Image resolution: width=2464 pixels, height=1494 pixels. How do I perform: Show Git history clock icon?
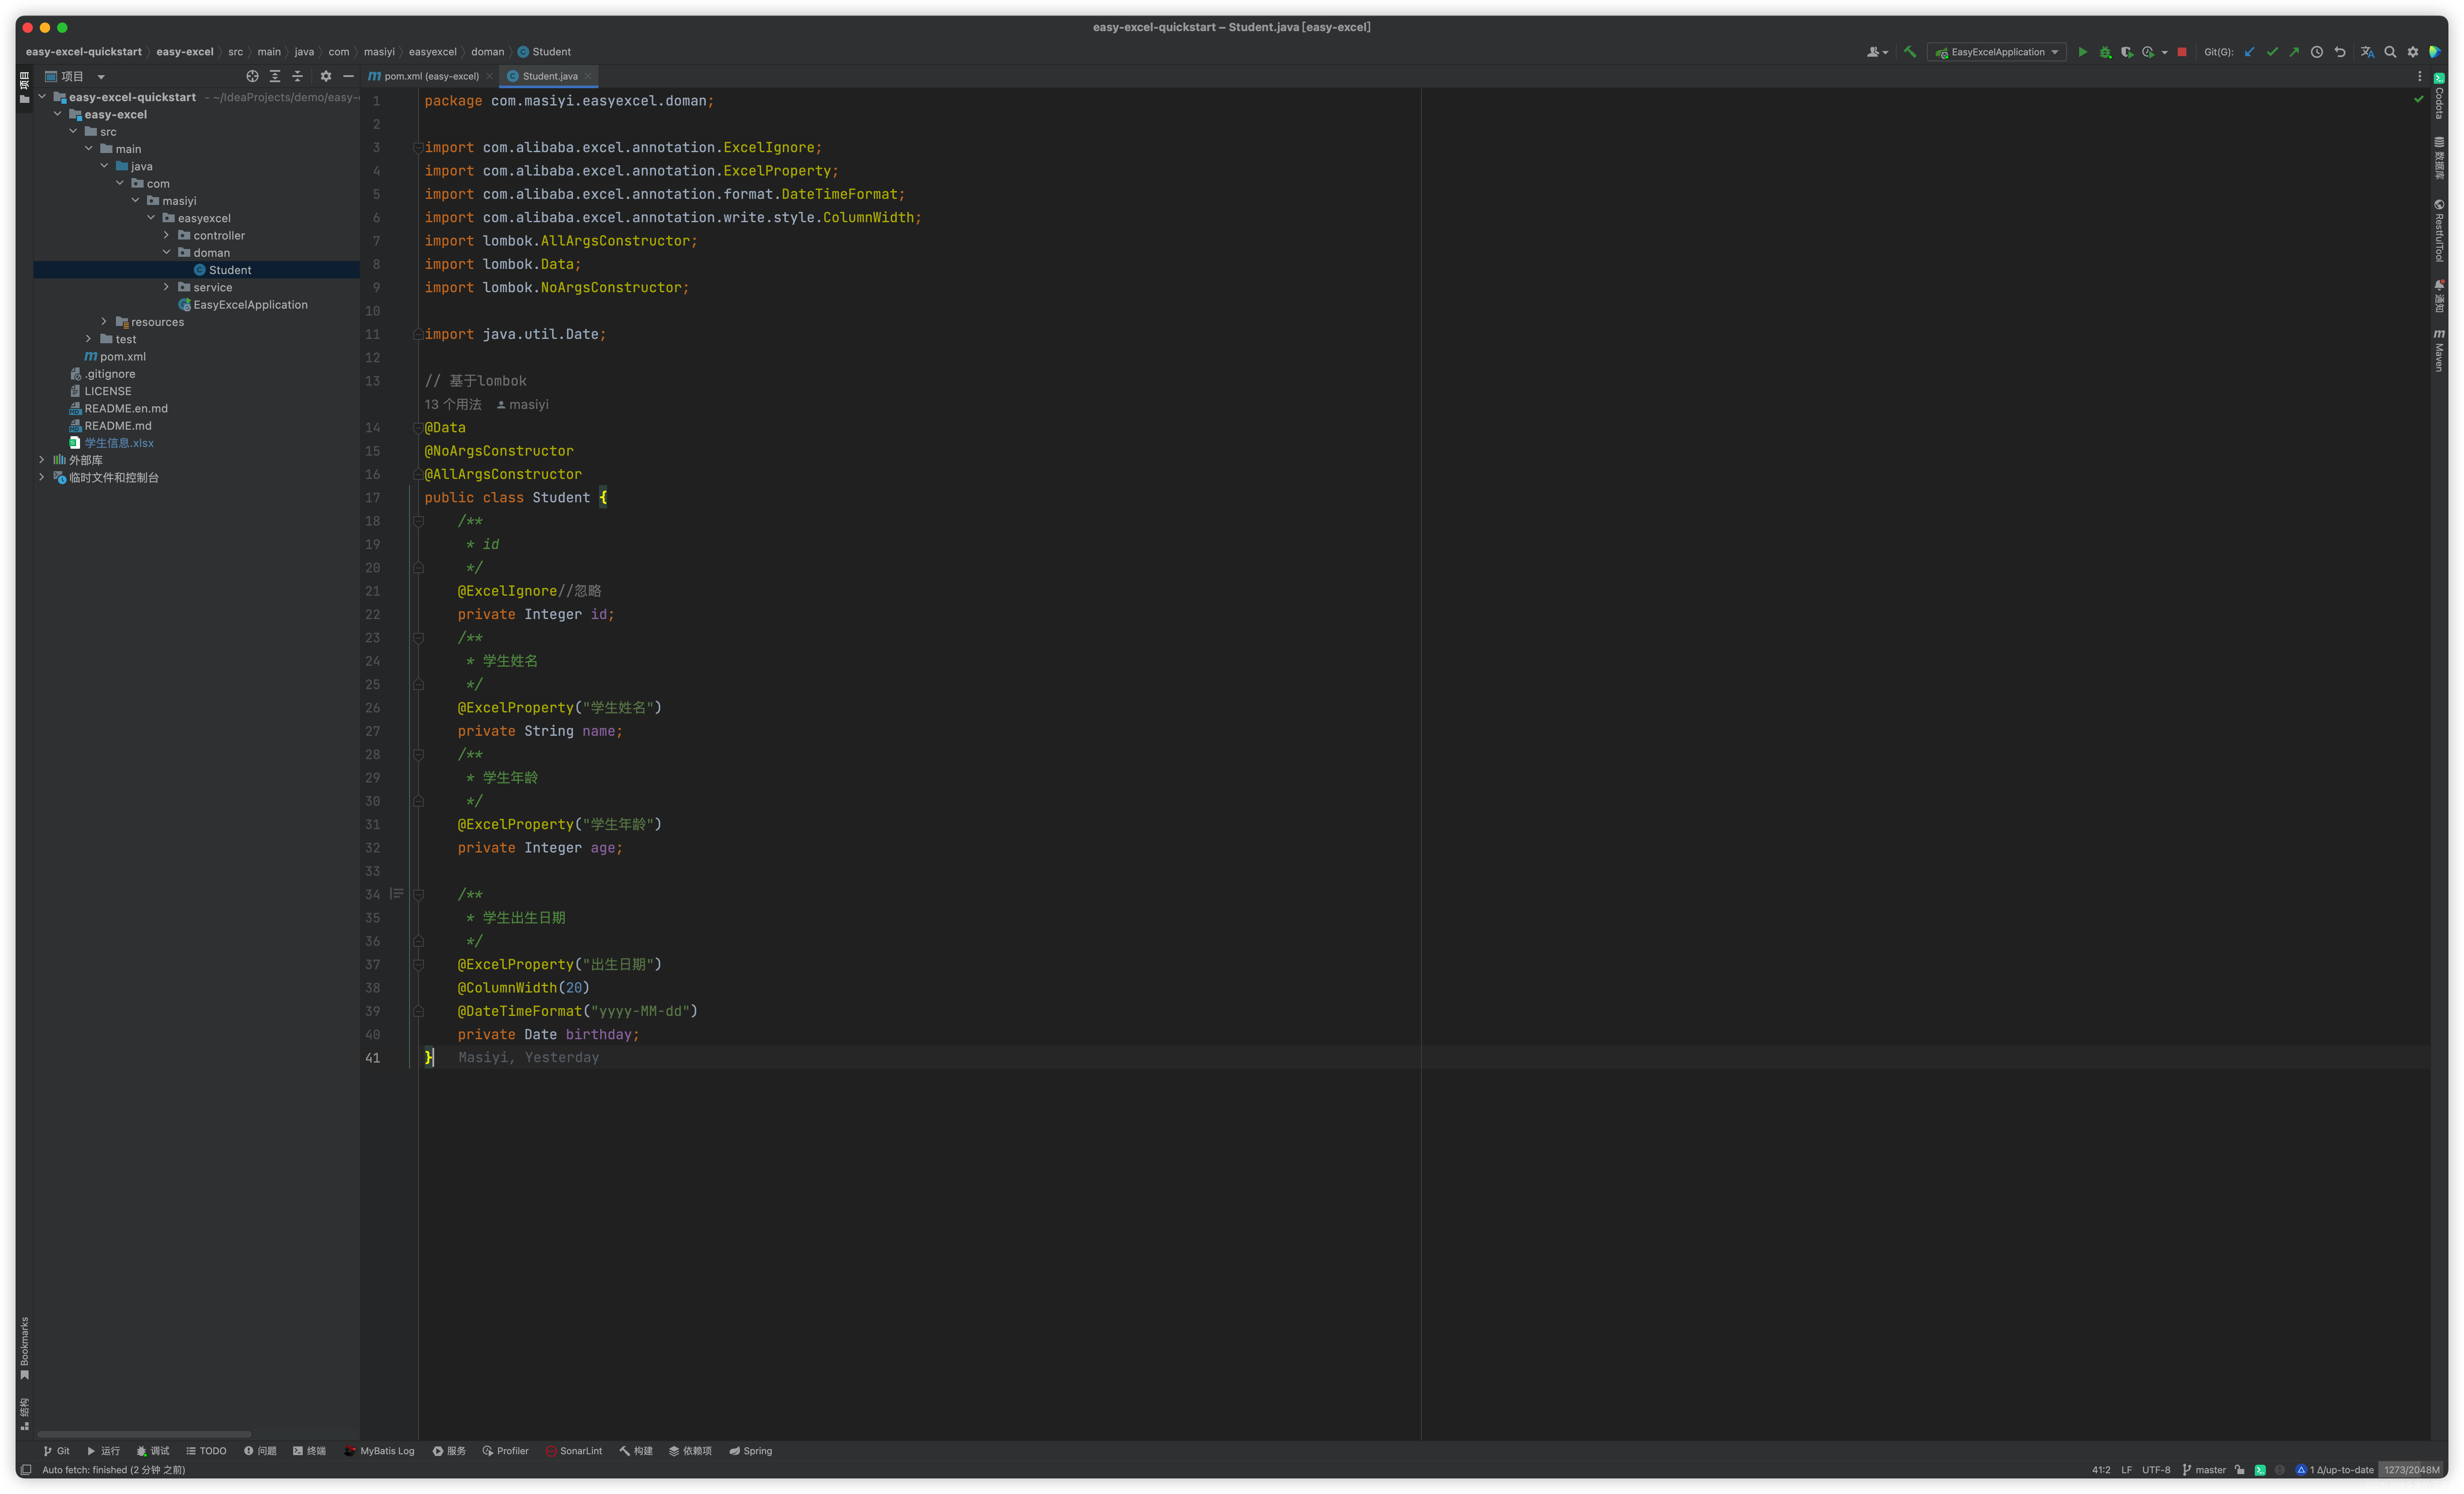click(x=2317, y=52)
